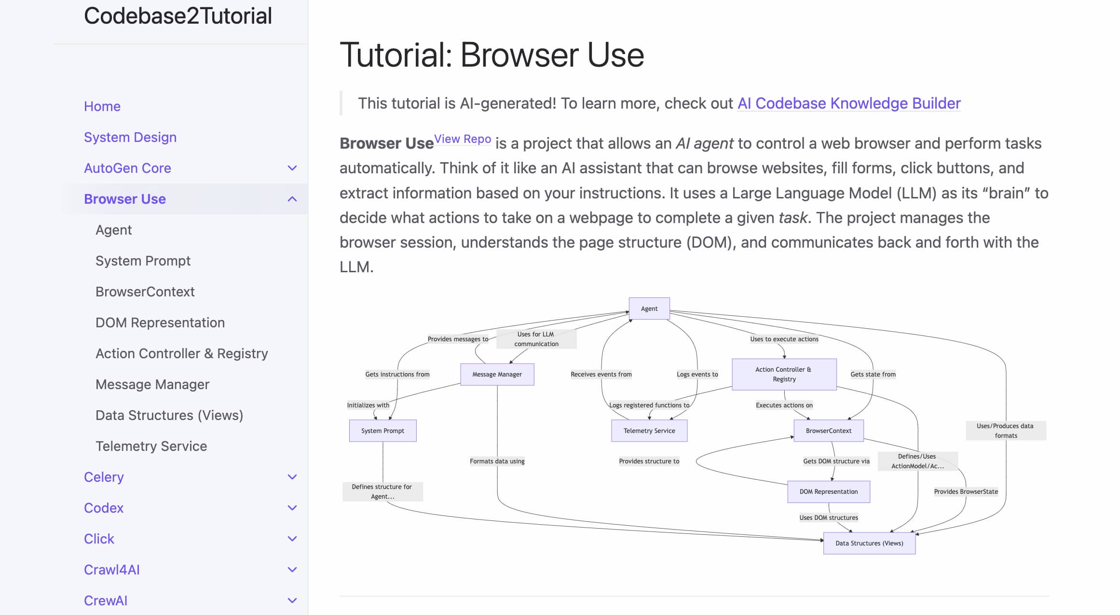The height and width of the screenshot is (615, 1120).
Task: Click 'Gets instructions from' edge label
Action: coord(397,374)
